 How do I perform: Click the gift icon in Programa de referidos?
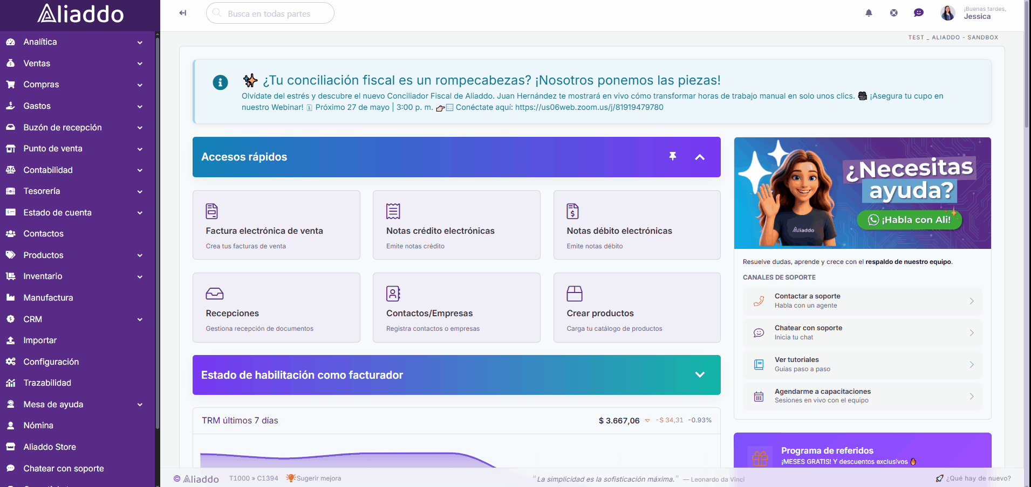point(760,458)
